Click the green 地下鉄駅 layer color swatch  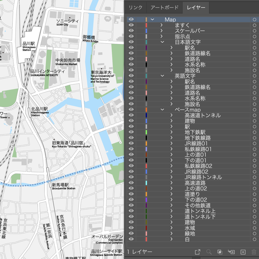146,132
